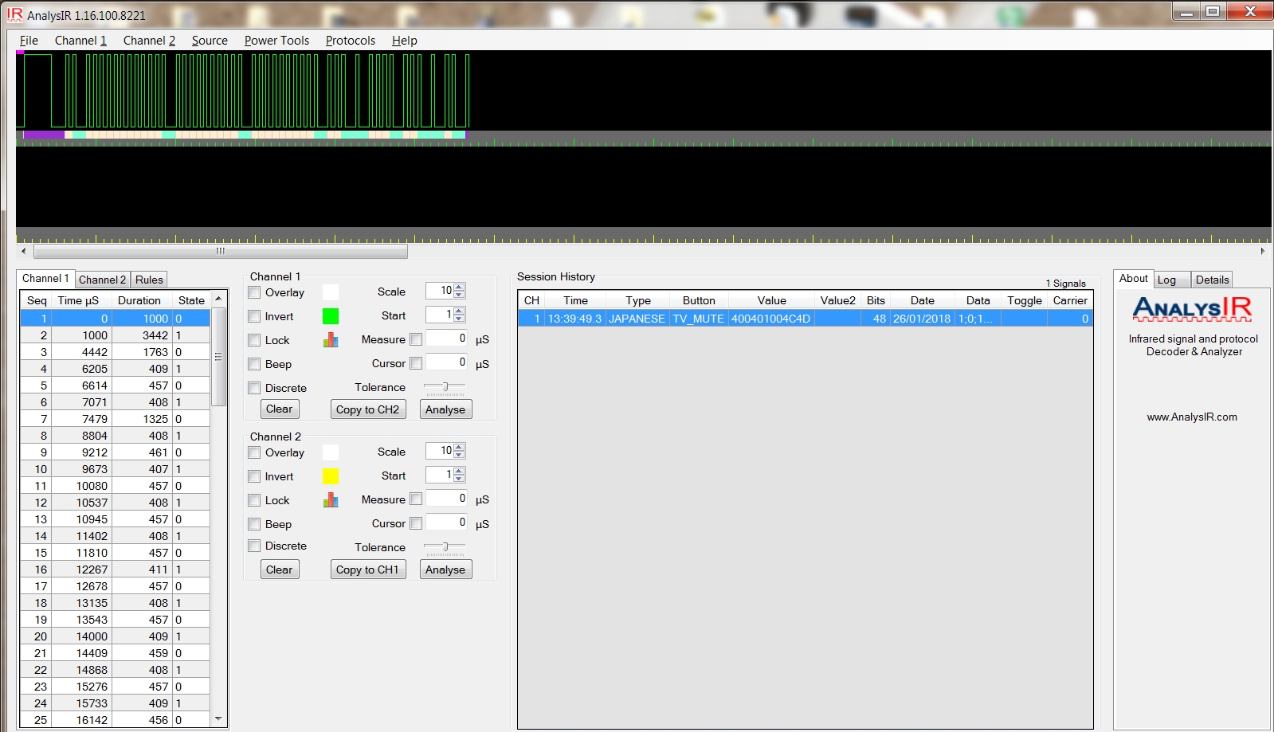Open the File menu
Screen dimensions: 1274x732
pos(29,41)
